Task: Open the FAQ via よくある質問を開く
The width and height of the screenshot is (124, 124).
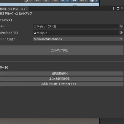Action: coord(61,79)
